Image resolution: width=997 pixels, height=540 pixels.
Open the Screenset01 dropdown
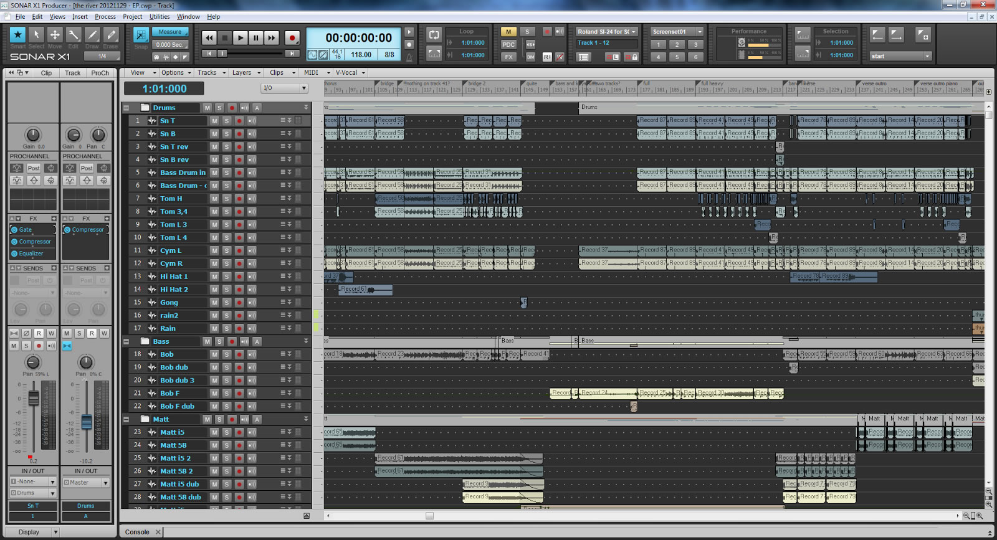click(677, 32)
